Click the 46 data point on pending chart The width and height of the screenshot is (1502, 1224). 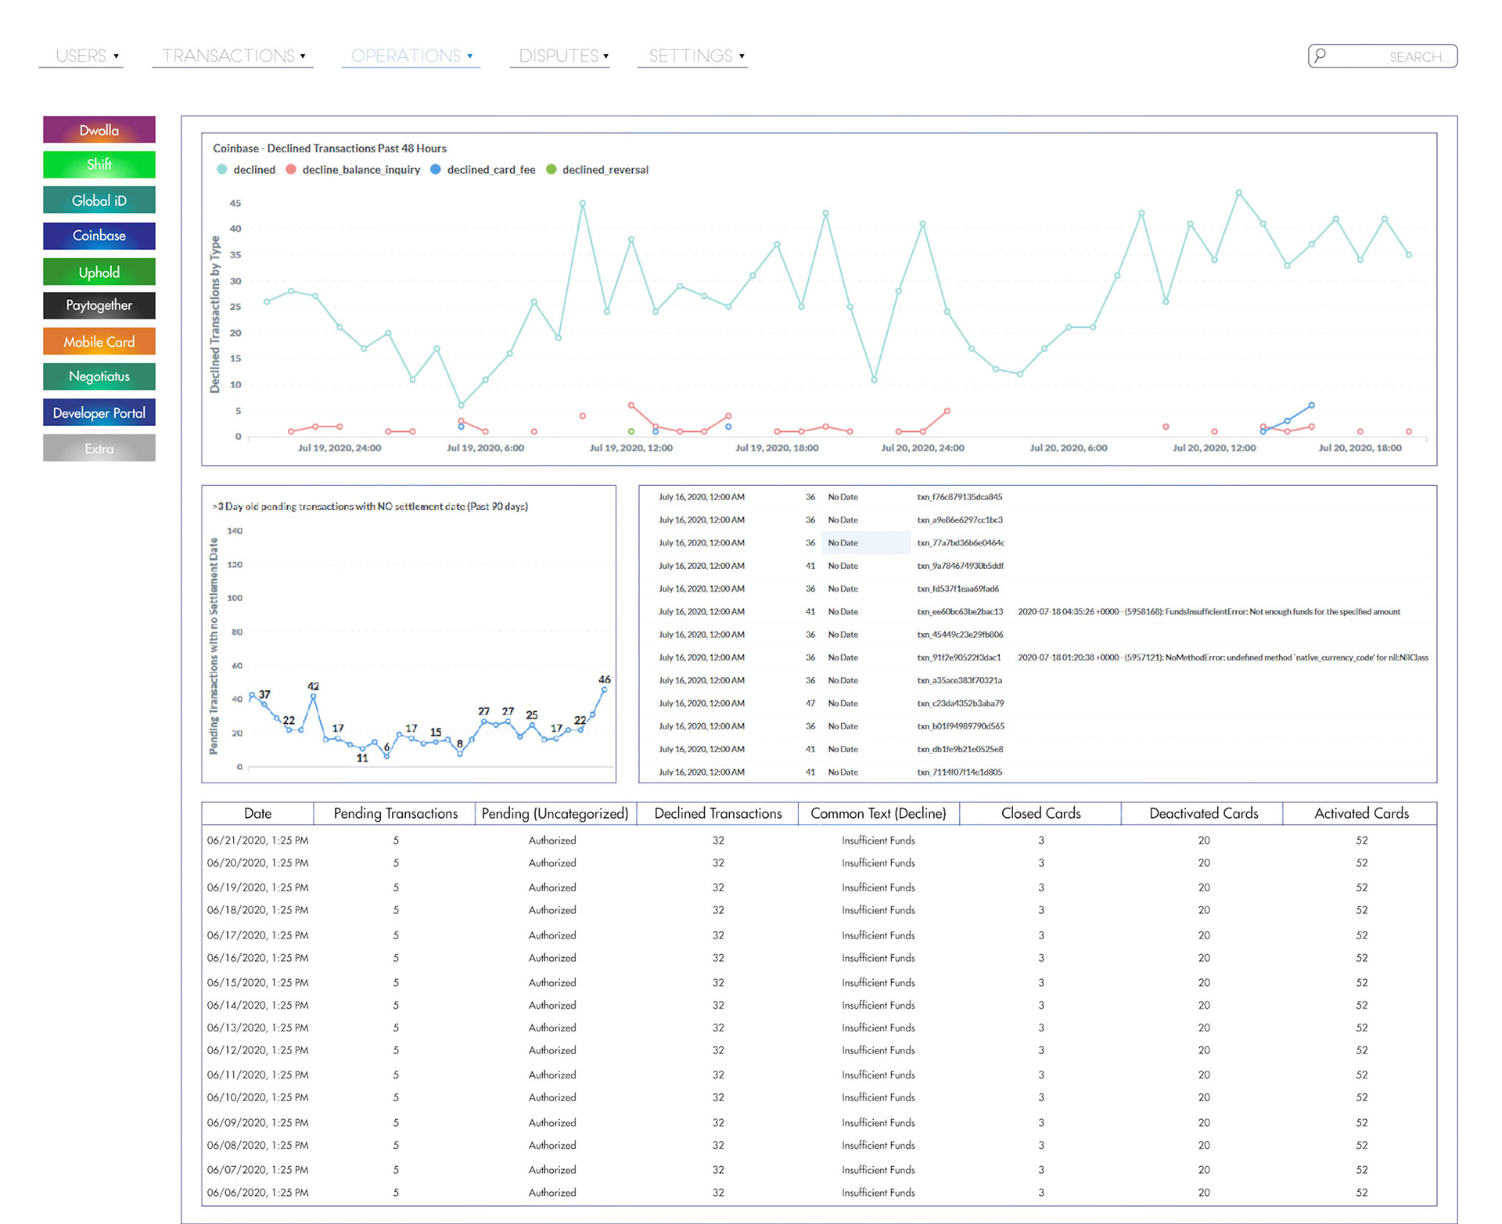coord(604,690)
